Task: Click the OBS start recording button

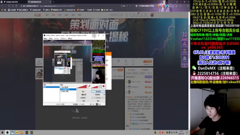Action: [x=97, y=94]
